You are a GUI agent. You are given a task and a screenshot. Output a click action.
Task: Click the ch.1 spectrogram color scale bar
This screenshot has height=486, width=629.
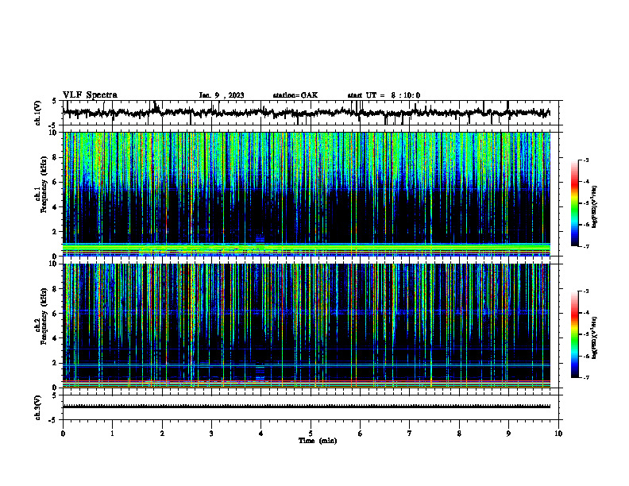tap(575, 203)
